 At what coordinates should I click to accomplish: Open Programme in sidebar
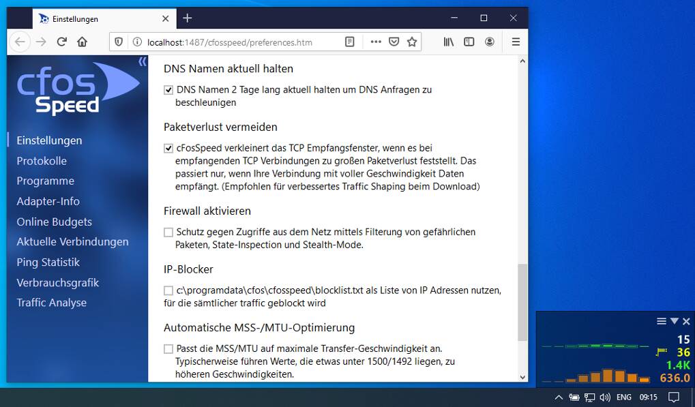[x=45, y=181]
